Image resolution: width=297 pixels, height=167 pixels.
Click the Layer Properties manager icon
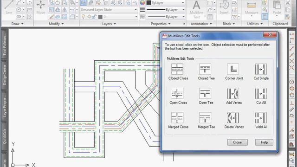click(x=83, y=3)
